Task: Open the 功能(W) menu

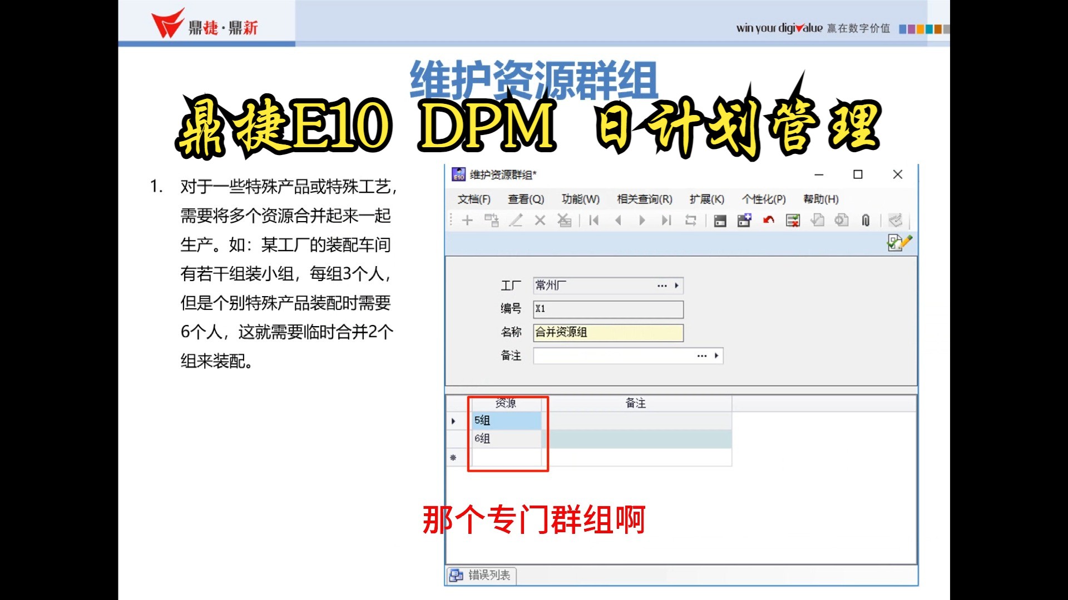Action: [580, 199]
